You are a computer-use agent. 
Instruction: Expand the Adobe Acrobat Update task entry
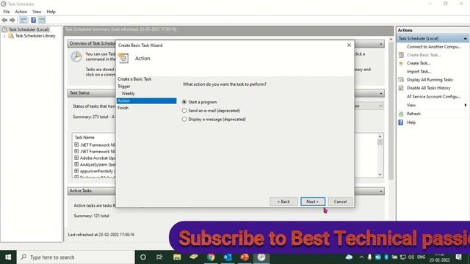point(76,158)
